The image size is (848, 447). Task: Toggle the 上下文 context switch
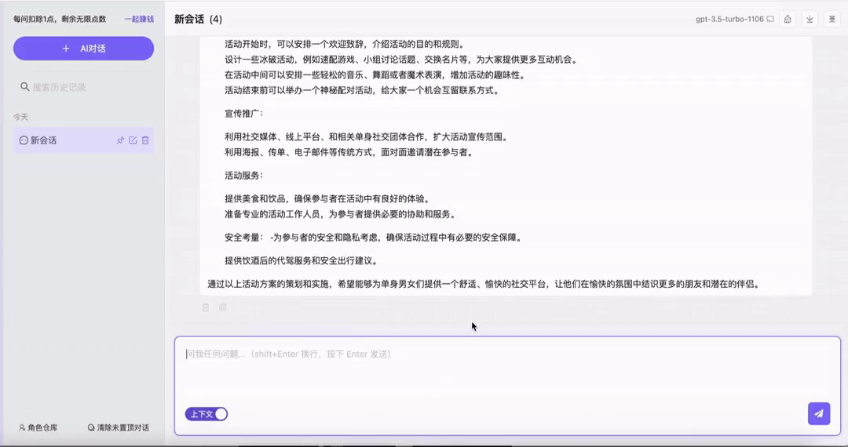tap(206, 414)
